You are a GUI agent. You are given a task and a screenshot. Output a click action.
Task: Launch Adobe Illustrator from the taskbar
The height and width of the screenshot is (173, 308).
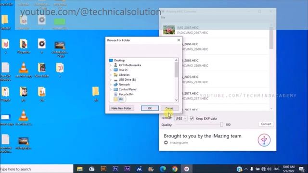(x=103, y=169)
